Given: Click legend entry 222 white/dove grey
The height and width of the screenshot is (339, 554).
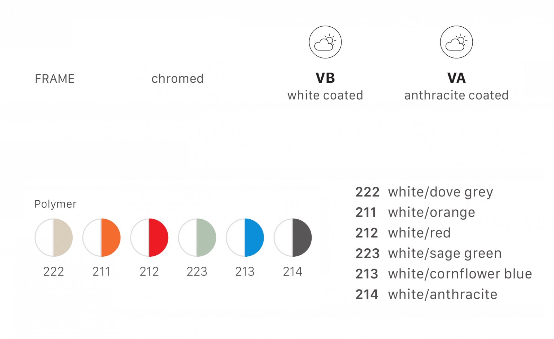Looking at the screenshot, I should (x=424, y=192).
